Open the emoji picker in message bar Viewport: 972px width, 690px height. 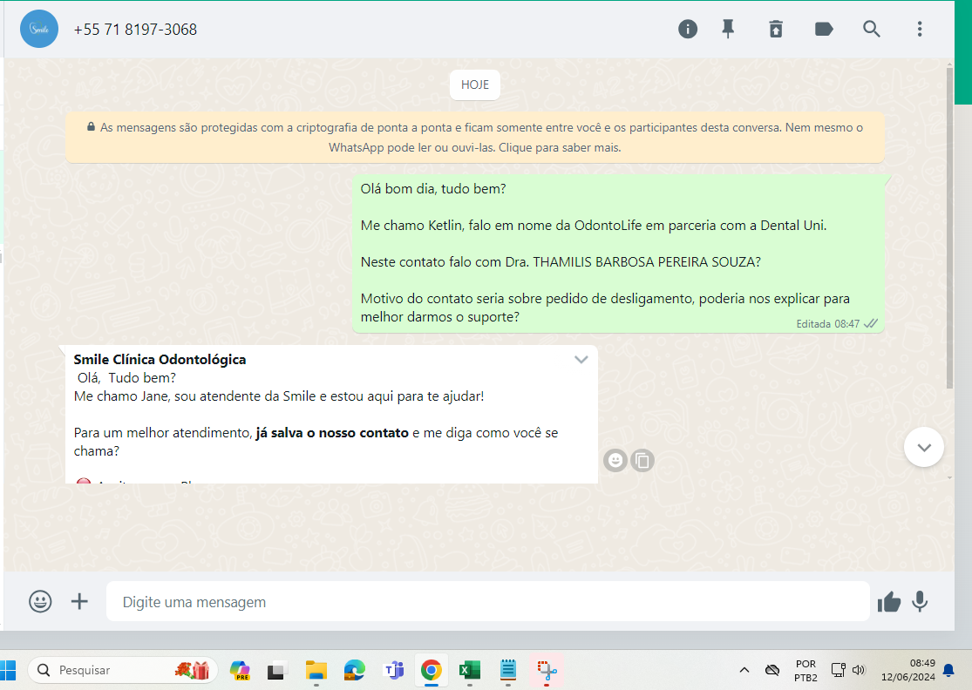tap(40, 601)
